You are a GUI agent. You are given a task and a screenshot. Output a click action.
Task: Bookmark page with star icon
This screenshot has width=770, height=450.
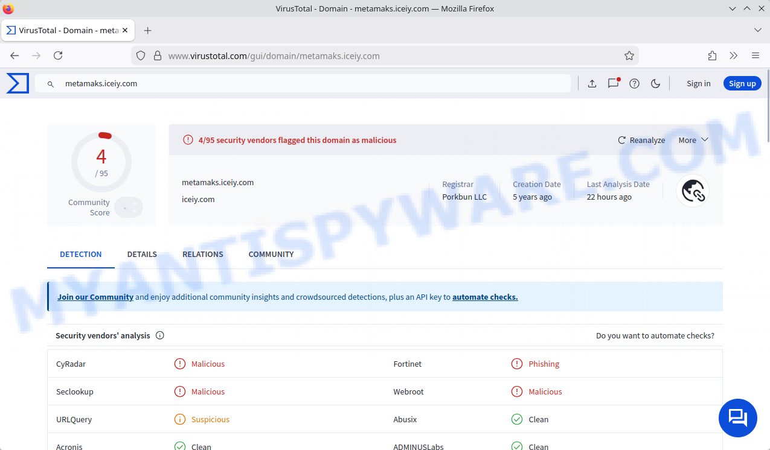(629, 55)
